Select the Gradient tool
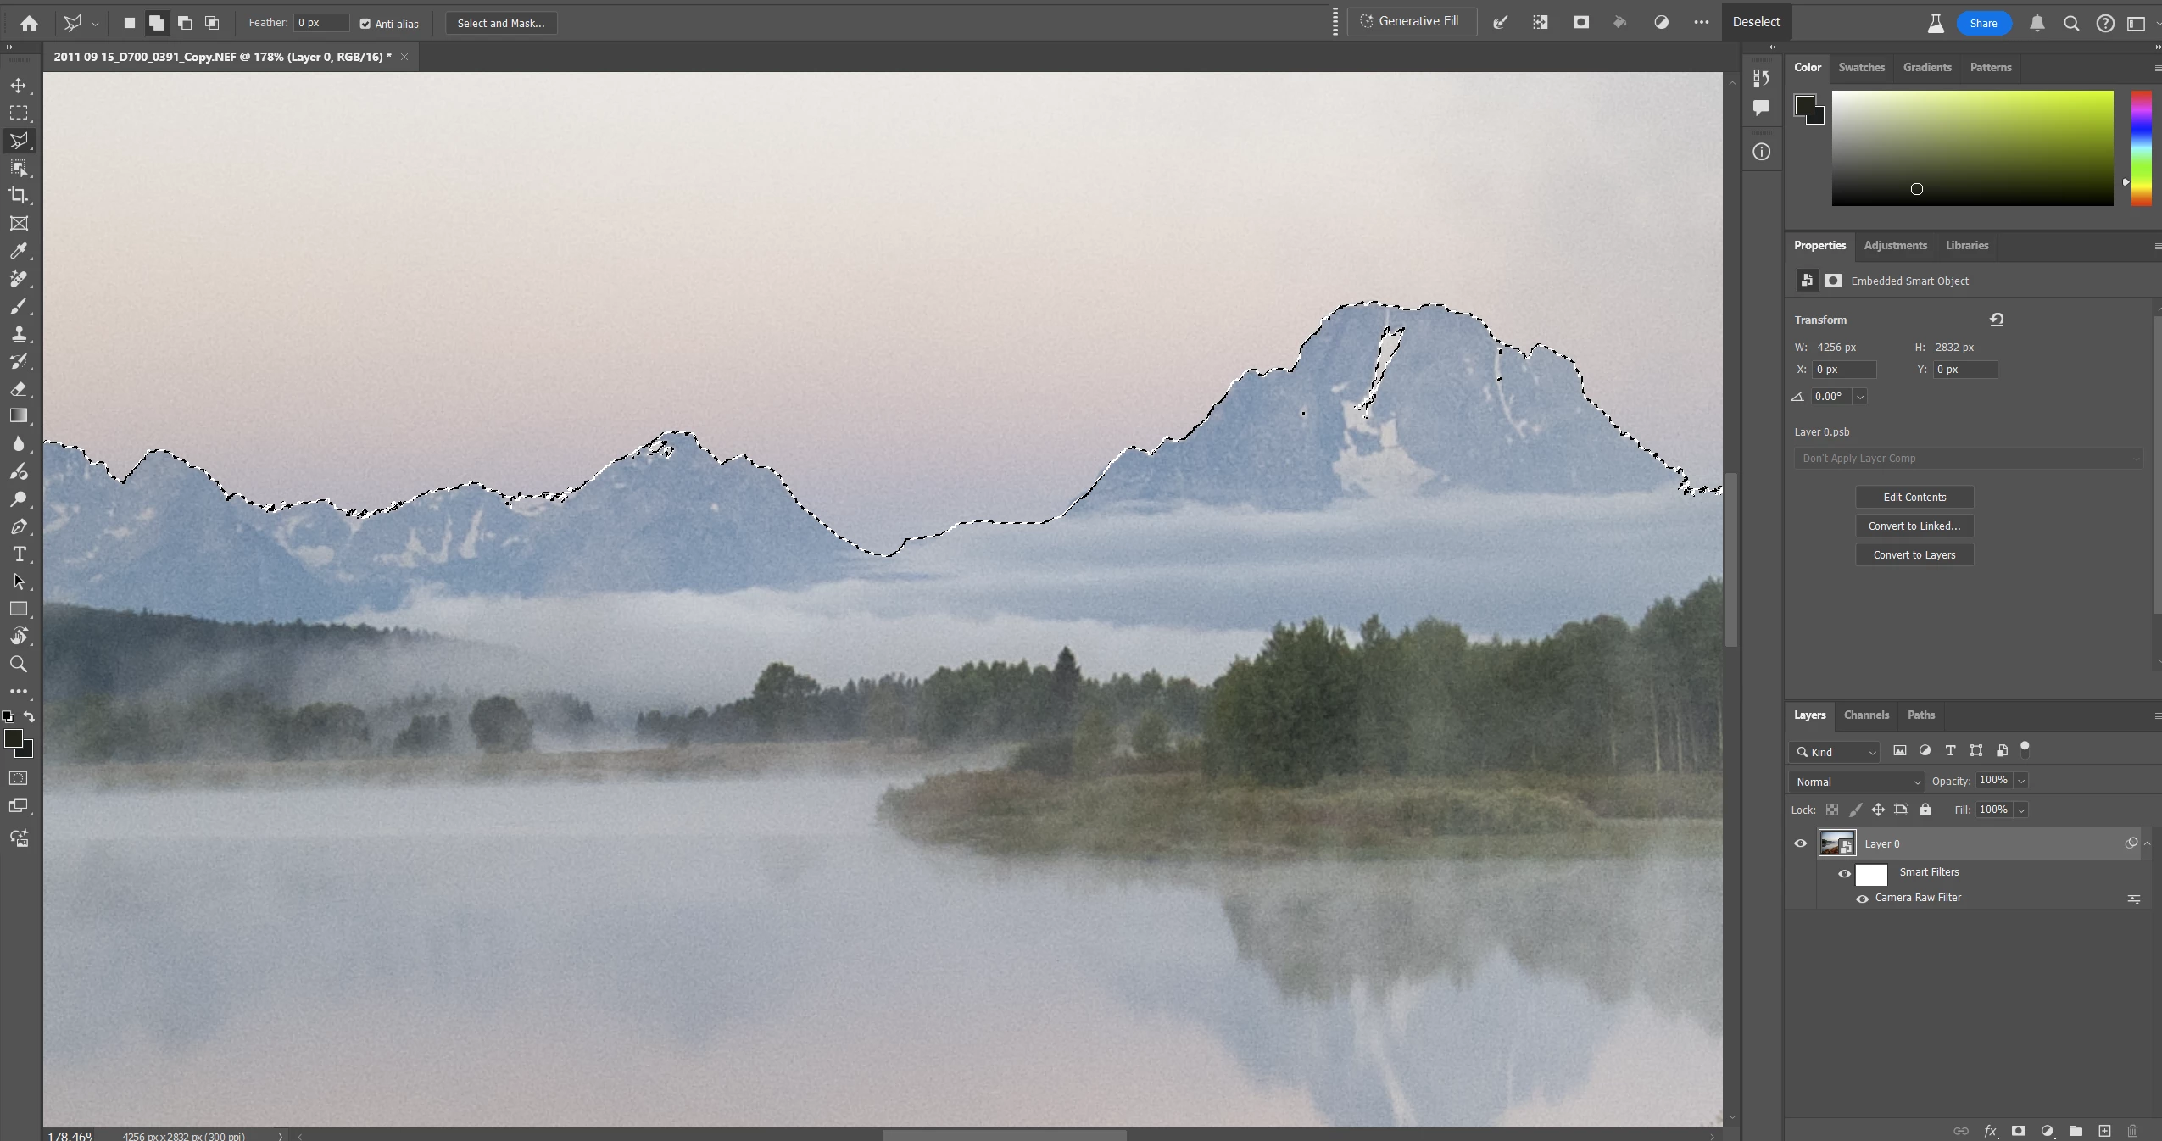This screenshot has width=2162, height=1141. point(19,416)
